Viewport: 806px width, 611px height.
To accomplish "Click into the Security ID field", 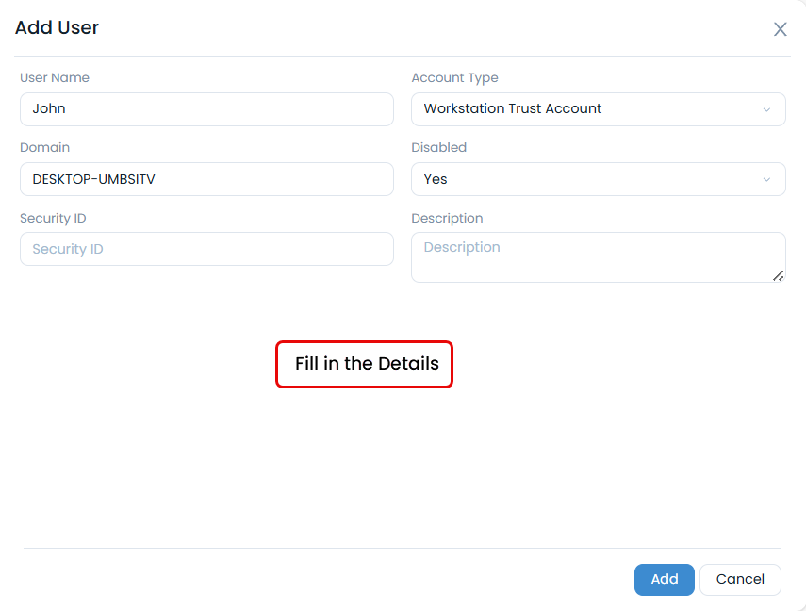I will [206, 249].
